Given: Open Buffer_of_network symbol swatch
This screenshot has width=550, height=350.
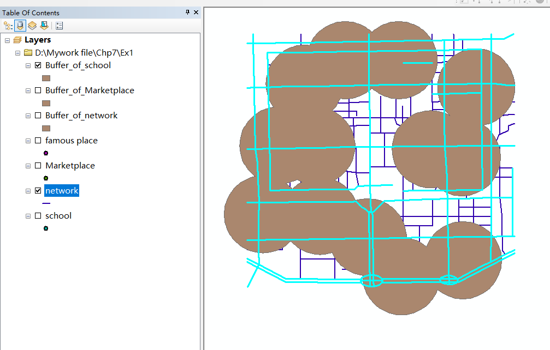Looking at the screenshot, I should point(46,129).
